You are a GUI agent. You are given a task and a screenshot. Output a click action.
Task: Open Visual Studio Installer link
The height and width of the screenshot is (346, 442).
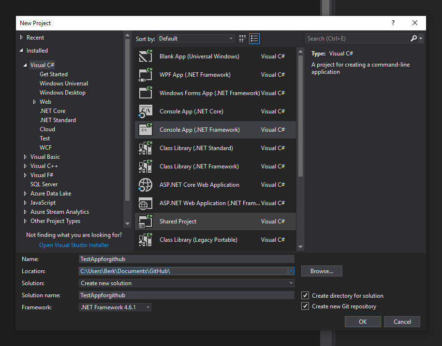pyautogui.click(x=74, y=245)
